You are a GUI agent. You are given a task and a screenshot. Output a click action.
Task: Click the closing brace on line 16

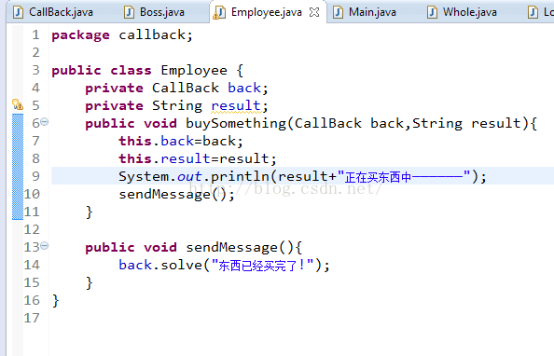[x=55, y=301]
